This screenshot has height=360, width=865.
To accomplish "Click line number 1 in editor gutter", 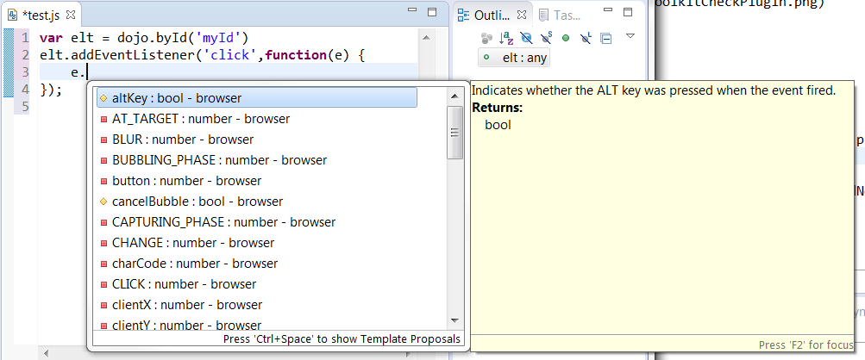I will (x=25, y=39).
